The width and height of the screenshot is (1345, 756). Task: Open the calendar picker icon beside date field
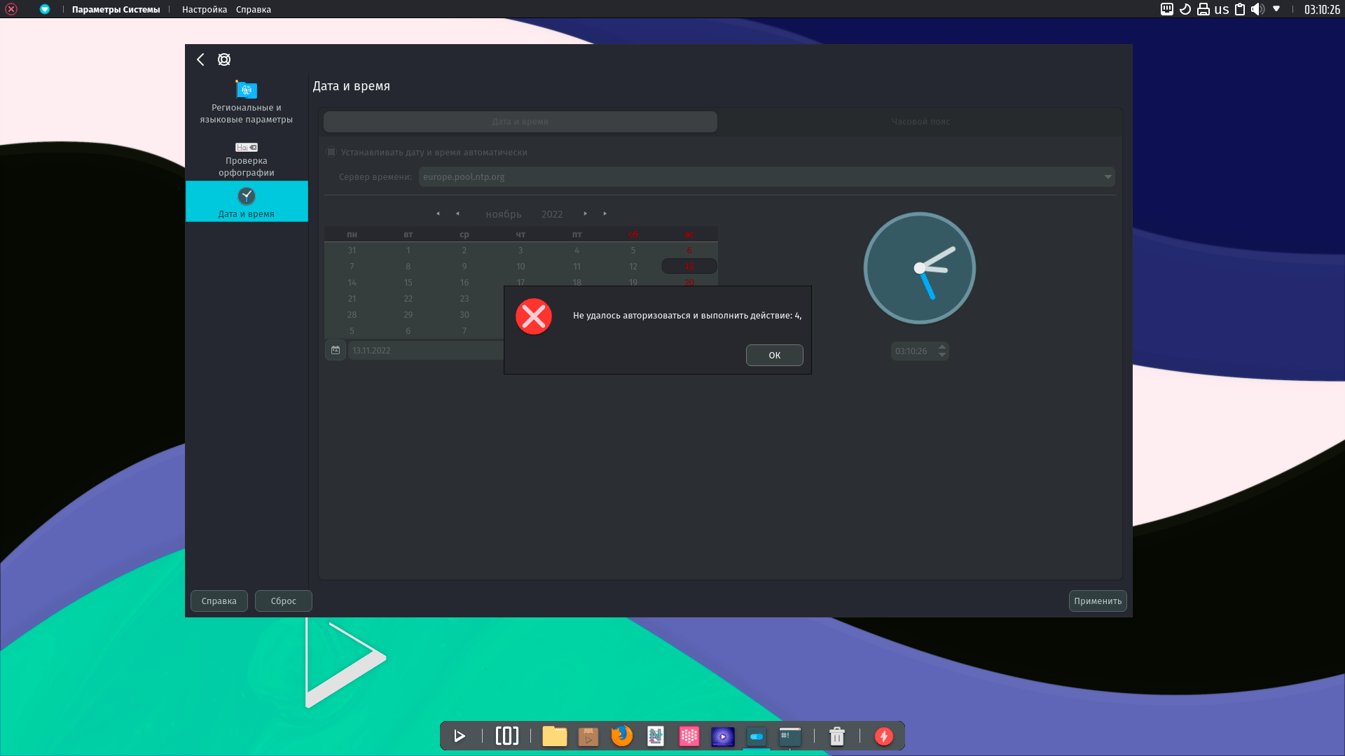(x=336, y=350)
